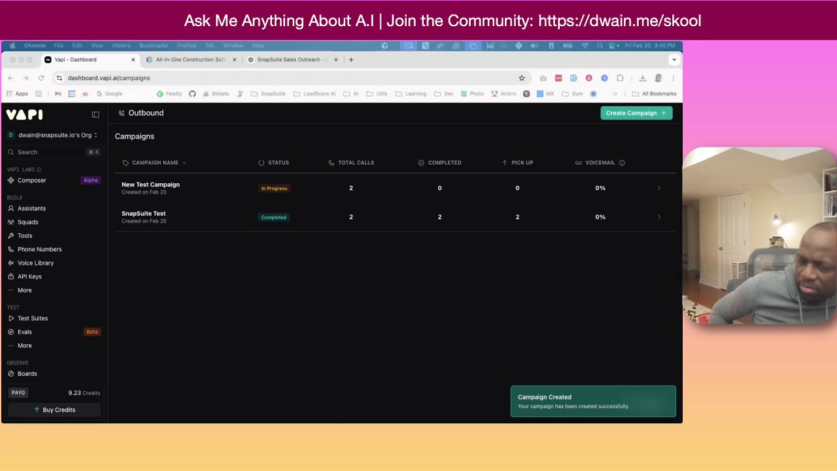The width and height of the screenshot is (837, 471).
Task: Open the Chrome extensions puzzle icon
Action: (620, 78)
